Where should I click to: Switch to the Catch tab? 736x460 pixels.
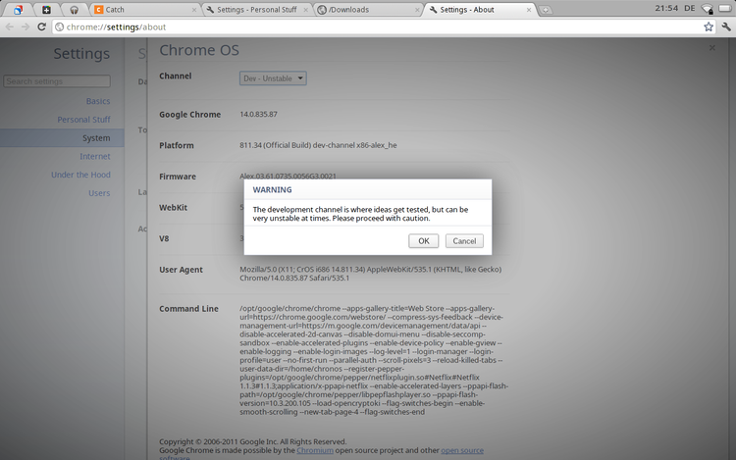142,10
